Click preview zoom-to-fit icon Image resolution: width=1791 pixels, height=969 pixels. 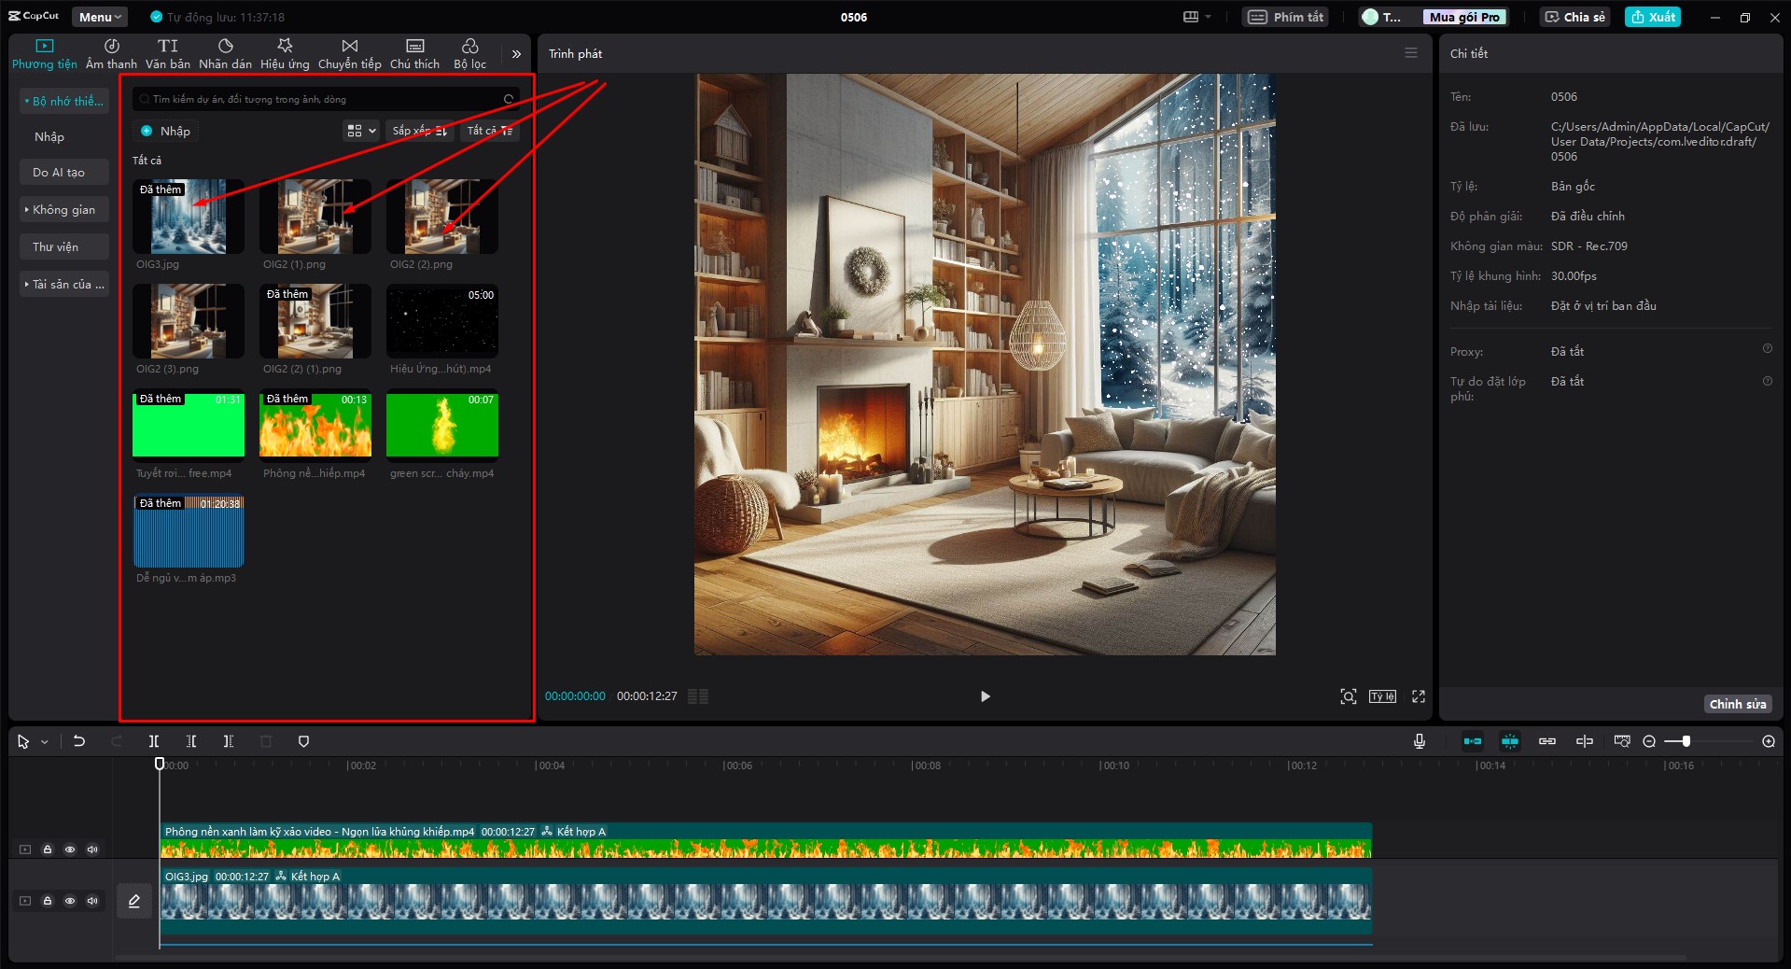[x=1349, y=696]
